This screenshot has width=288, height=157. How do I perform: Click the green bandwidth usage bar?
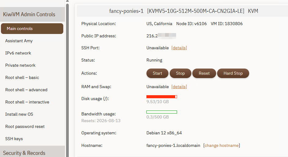(x=162, y=112)
